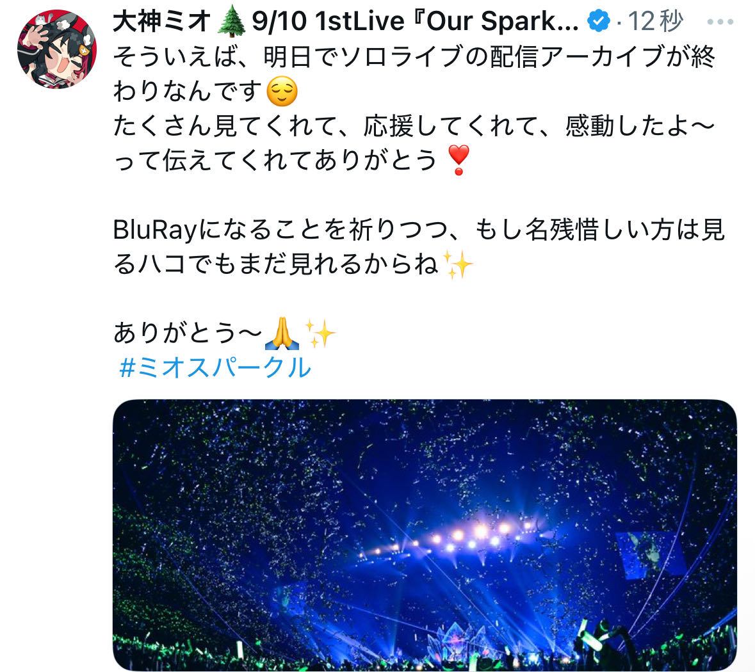Image resolution: width=755 pixels, height=672 pixels.
Task: Click the red heart exclamation emoji
Action: 459,160
